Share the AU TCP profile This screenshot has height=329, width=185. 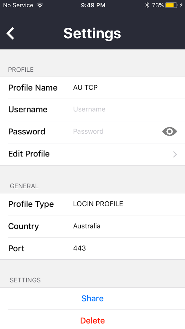pos(92,298)
